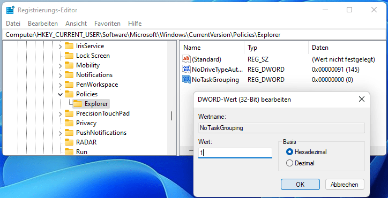The width and height of the screenshot is (388, 198).
Task: Click the RADAR folder icon
Action: (x=69, y=143)
